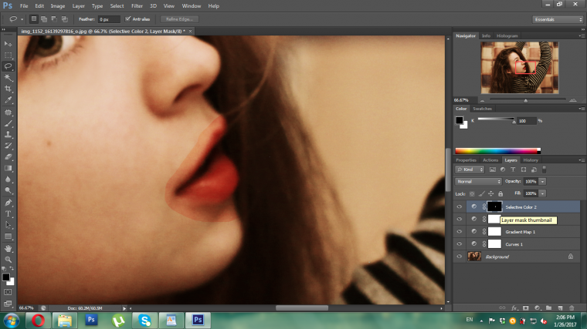This screenshot has height=329, width=587.
Task: Select the Rectangular Marquee tool
Action: tap(8, 55)
